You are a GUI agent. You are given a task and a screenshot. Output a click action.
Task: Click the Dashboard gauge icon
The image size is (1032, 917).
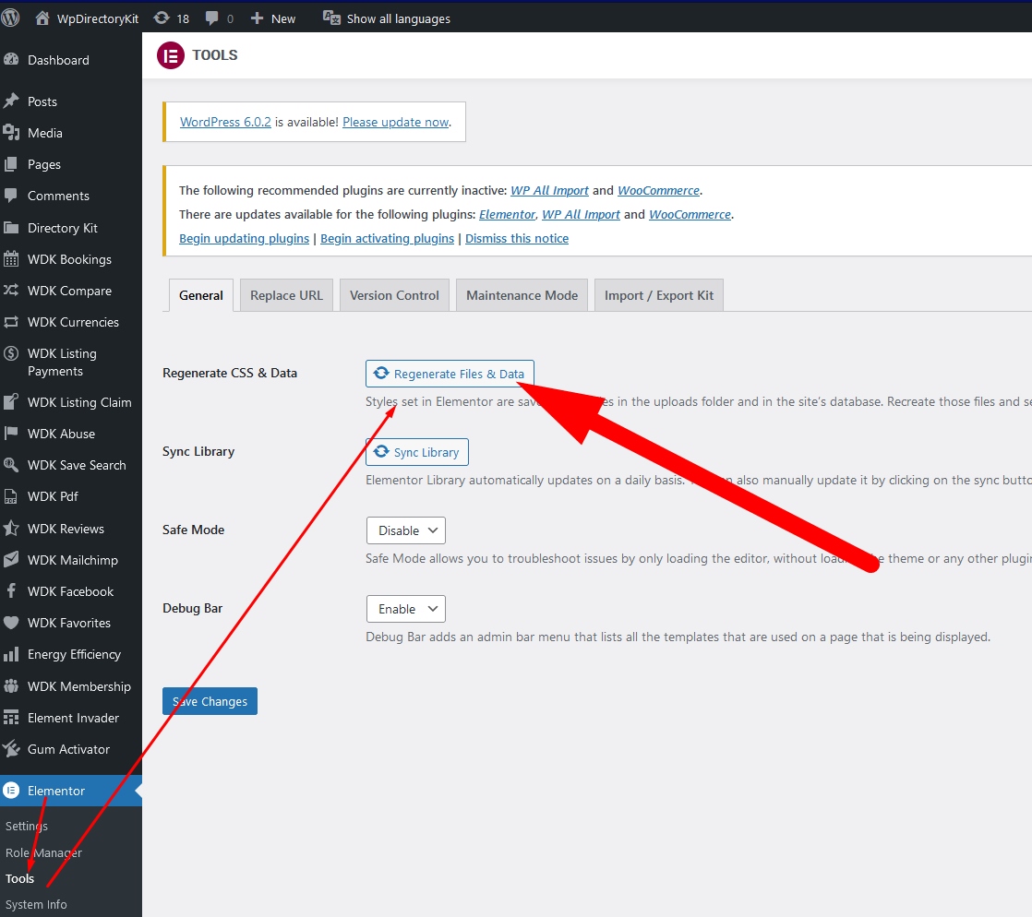[10, 59]
